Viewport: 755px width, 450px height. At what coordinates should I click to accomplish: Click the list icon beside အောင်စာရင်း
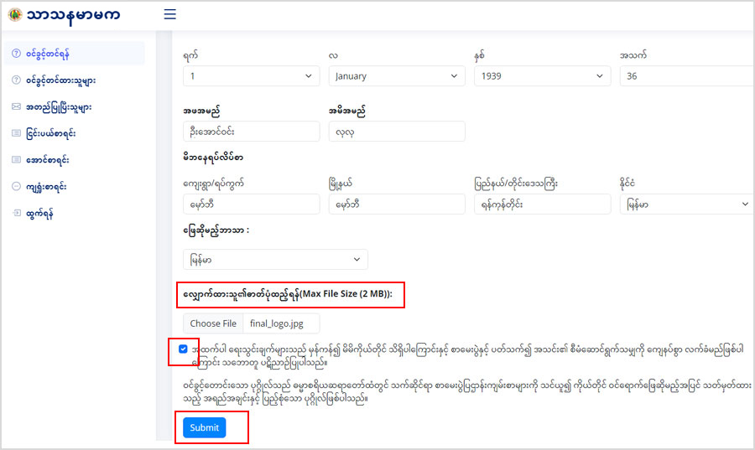(x=16, y=159)
